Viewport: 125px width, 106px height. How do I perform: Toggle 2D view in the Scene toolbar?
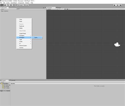click(x=60, y=9)
